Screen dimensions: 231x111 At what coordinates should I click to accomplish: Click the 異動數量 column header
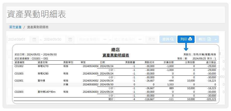pyautogui.click(x=130, y=62)
